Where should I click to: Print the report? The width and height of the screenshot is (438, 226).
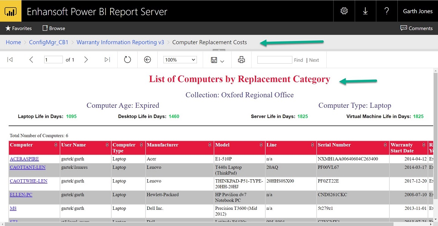pyautogui.click(x=241, y=60)
